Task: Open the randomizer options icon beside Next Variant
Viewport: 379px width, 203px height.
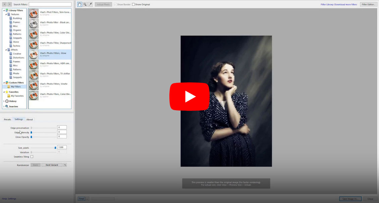Action: [65, 165]
